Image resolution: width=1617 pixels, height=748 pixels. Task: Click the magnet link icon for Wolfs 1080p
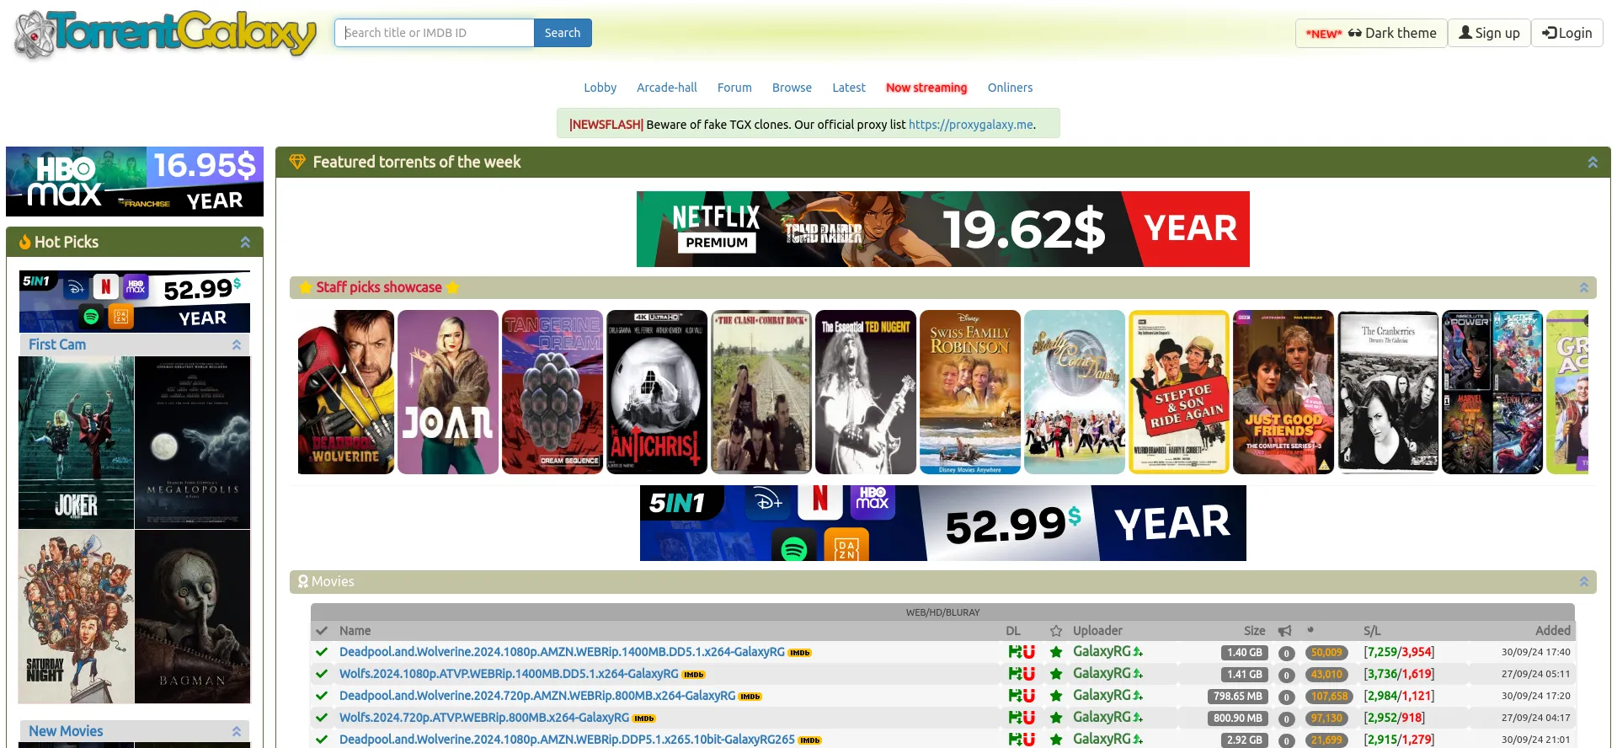(x=1027, y=674)
